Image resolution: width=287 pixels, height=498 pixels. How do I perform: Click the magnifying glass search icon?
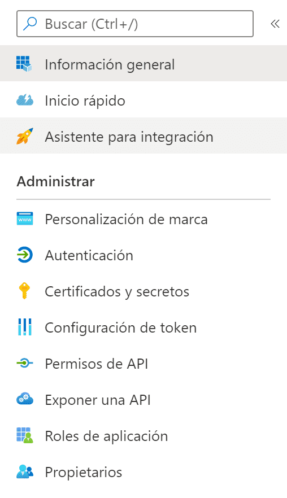pos(30,24)
